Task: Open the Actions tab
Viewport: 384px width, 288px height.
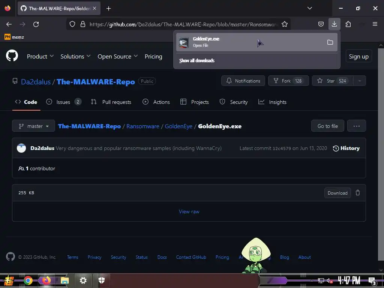Action: pos(156,102)
